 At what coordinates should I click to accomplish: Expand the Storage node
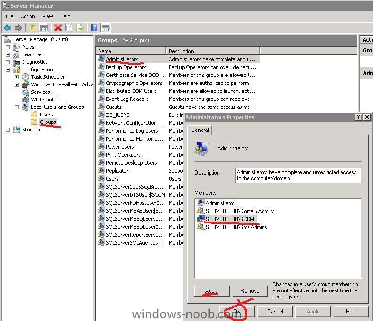tap(8, 130)
